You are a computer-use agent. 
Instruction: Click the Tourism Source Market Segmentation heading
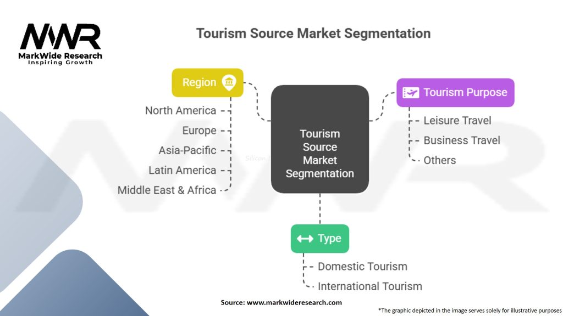click(313, 33)
